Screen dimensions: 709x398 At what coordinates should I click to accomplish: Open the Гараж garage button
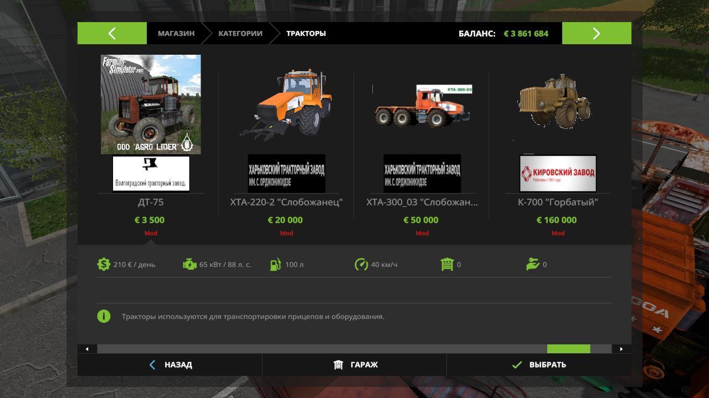(354, 365)
